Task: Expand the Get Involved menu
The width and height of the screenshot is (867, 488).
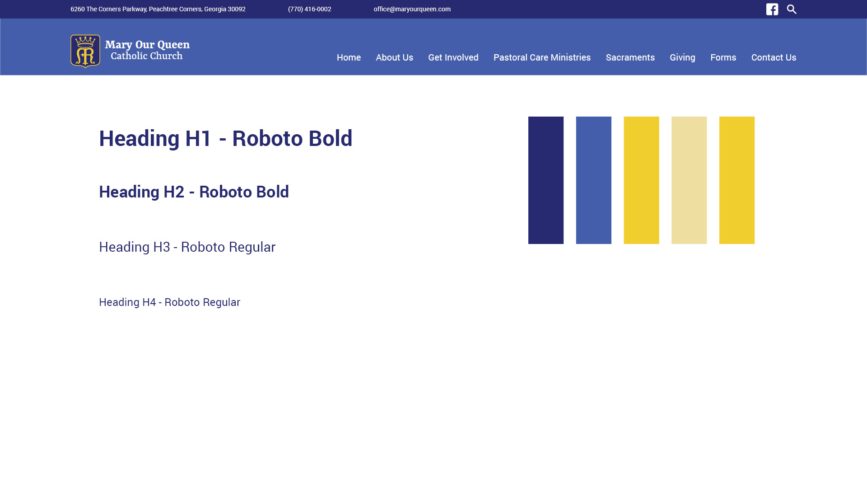Action: click(453, 57)
